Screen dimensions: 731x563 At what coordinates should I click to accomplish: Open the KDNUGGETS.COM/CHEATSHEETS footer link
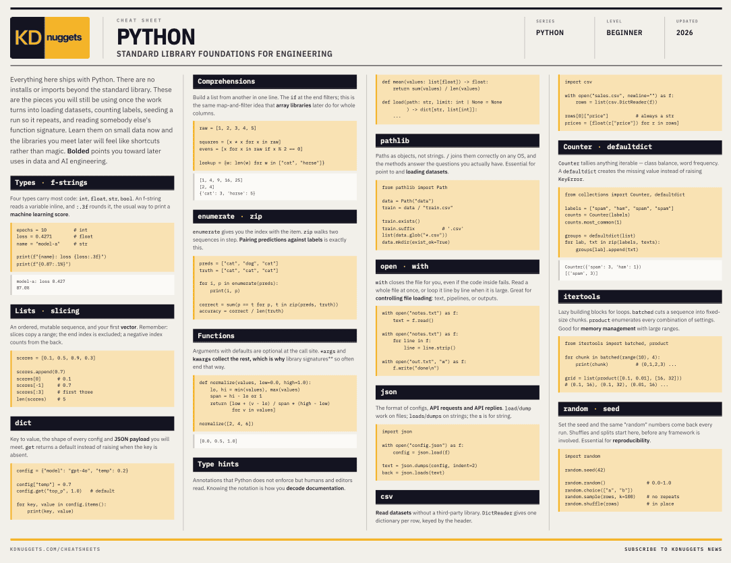click(x=55, y=549)
